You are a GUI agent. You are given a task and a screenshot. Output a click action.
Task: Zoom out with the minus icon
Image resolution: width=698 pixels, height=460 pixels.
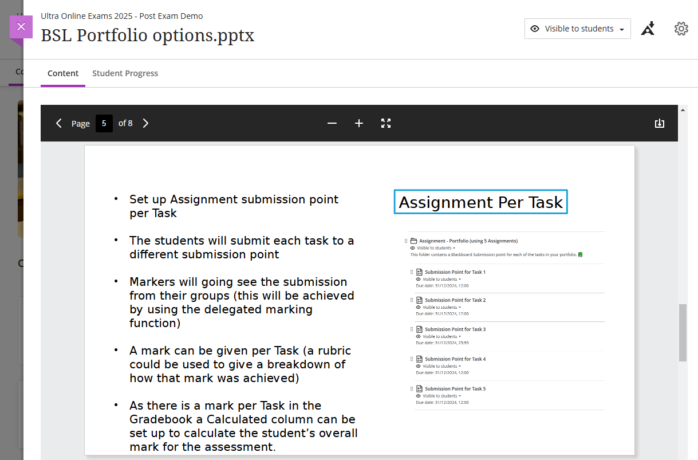pos(332,123)
